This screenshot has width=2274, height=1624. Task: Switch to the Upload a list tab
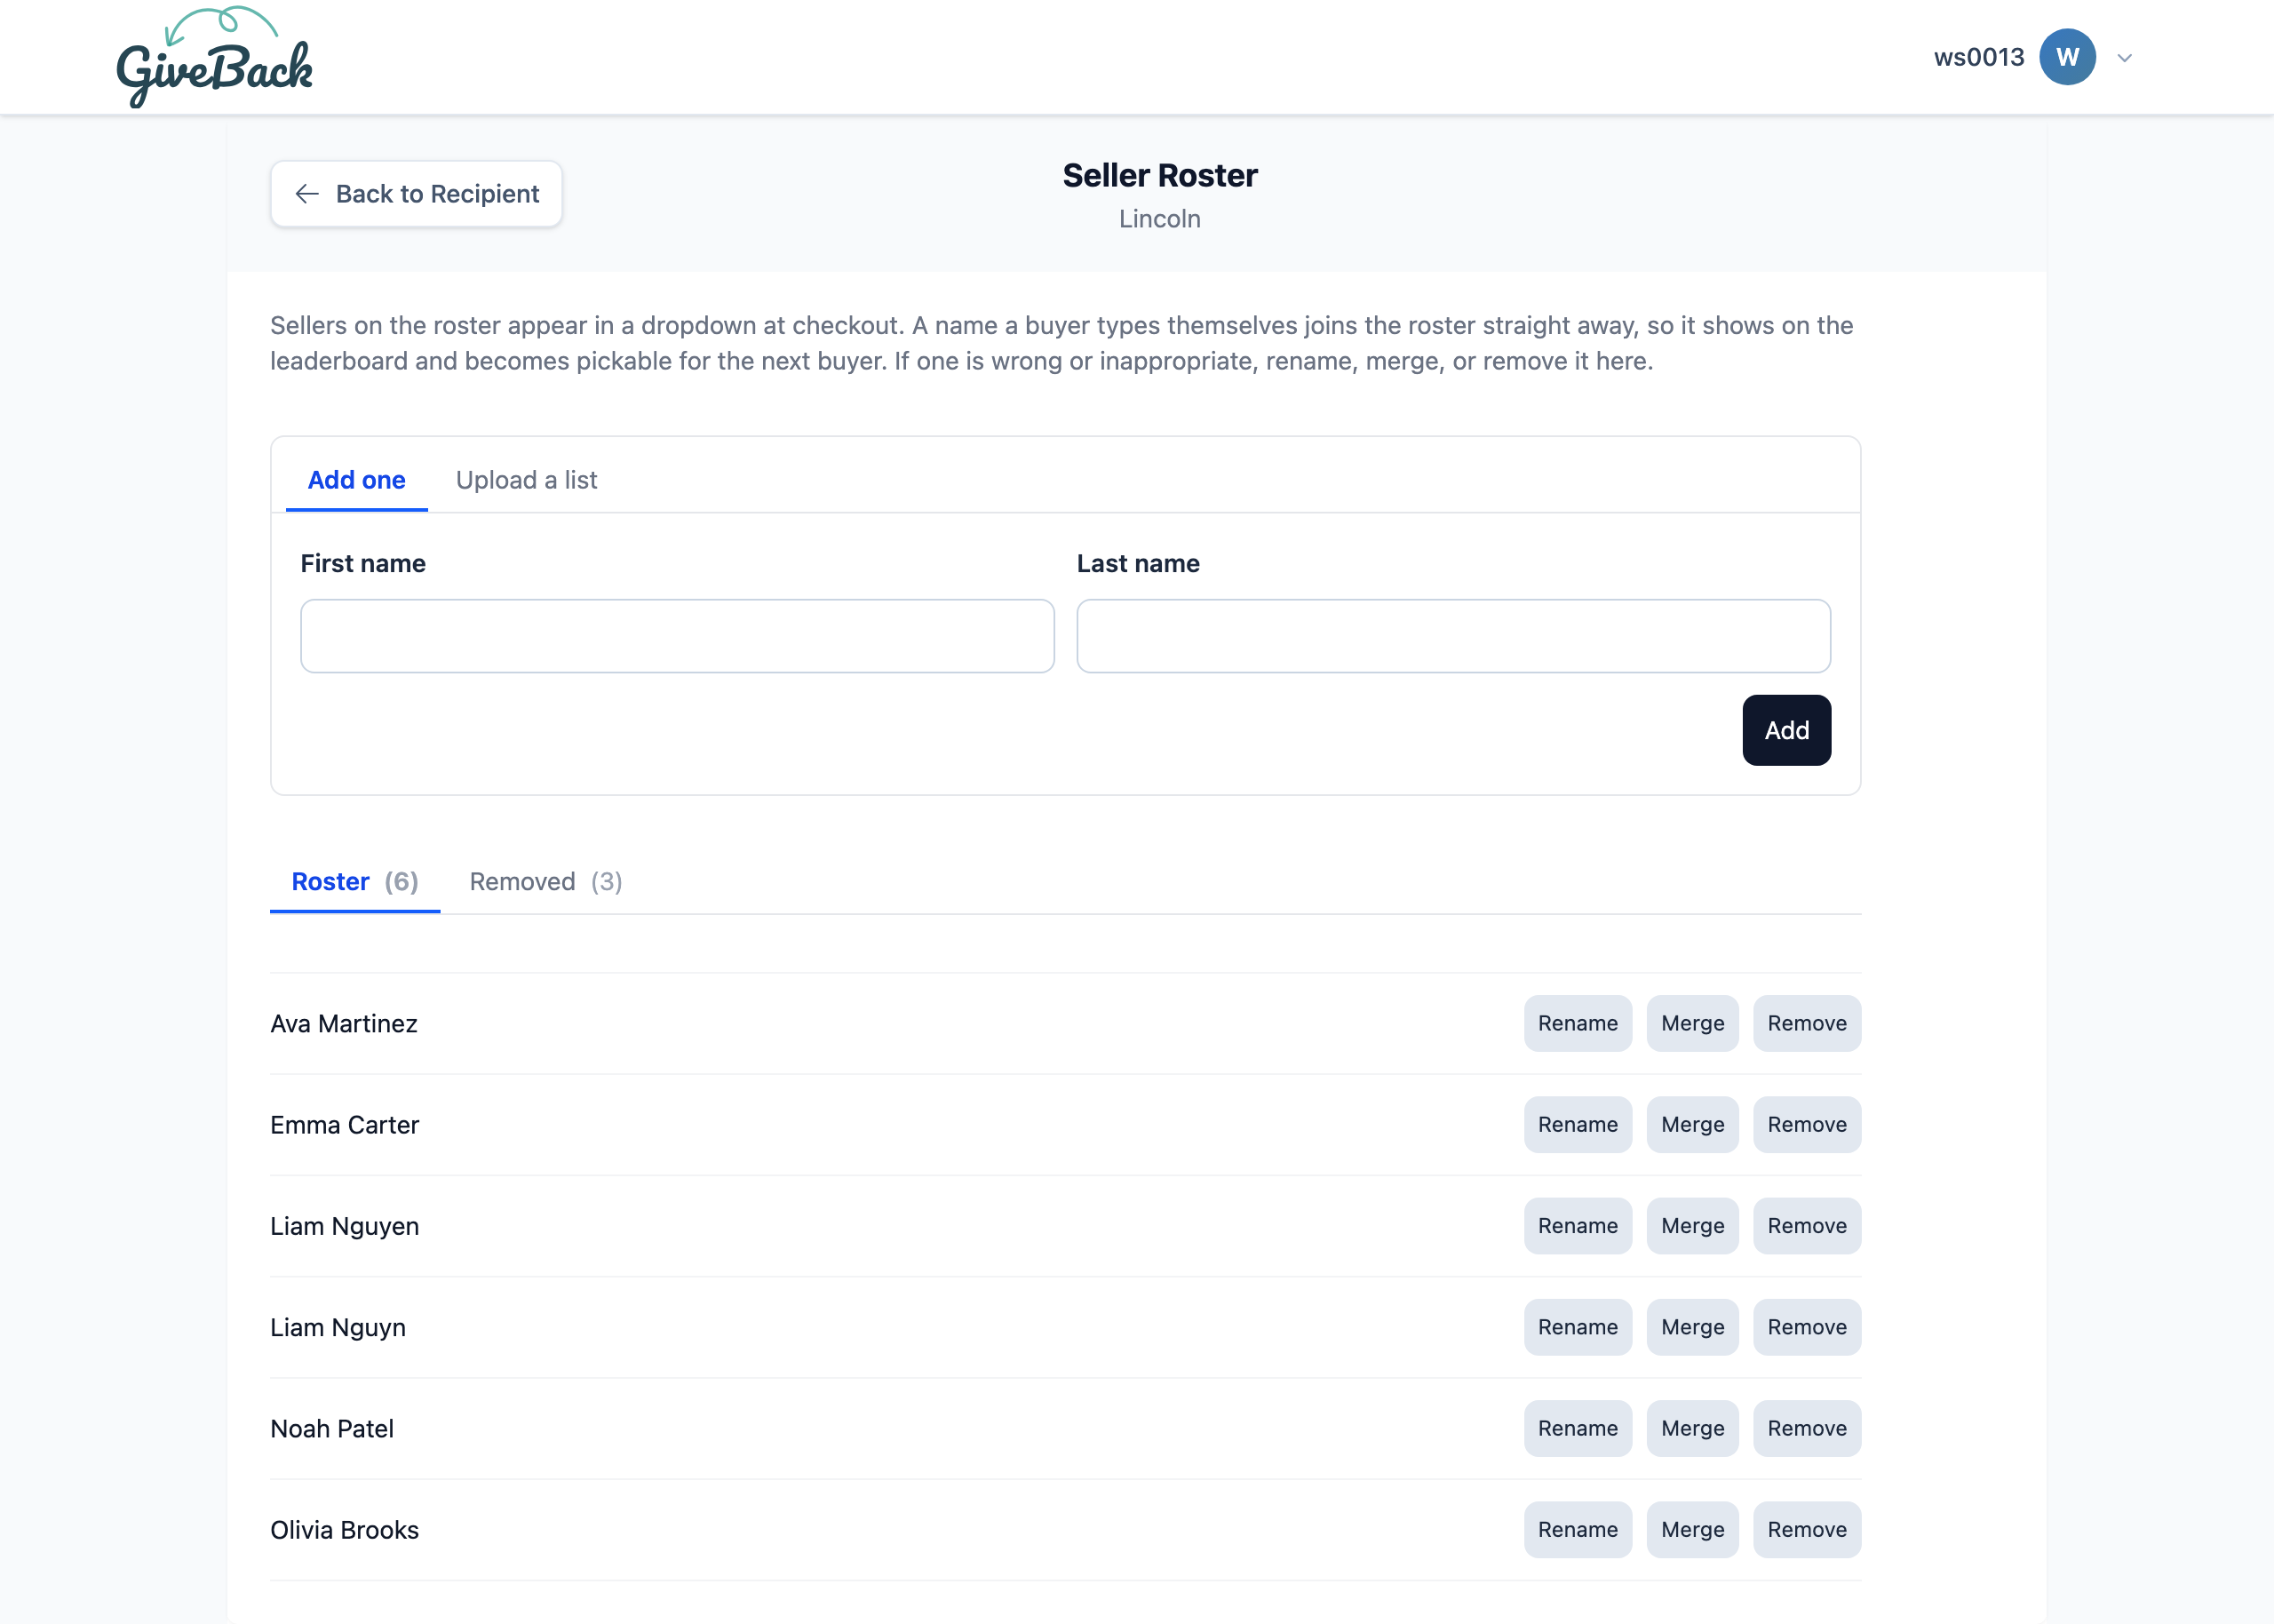pos(527,480)
